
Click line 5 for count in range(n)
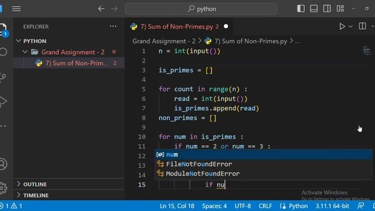(203, 89)
